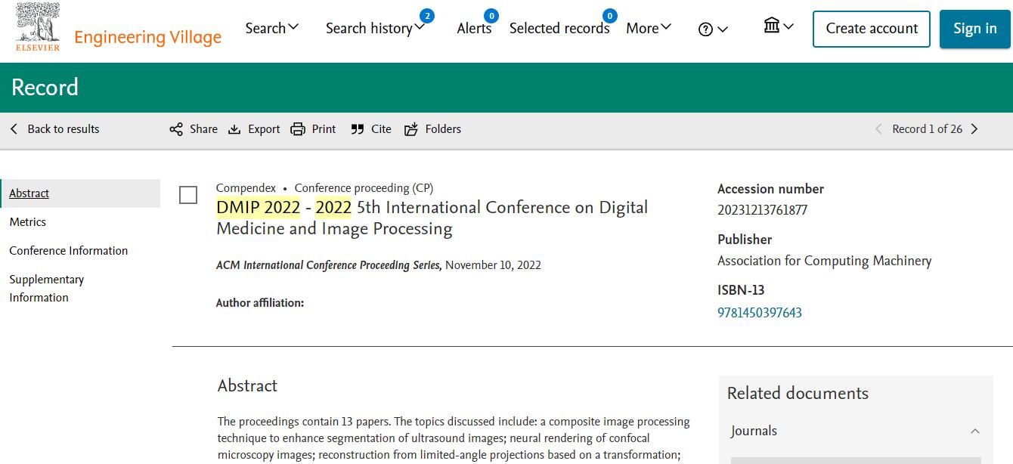Click the back arrow chevron icon

click(x=14, y=129)
